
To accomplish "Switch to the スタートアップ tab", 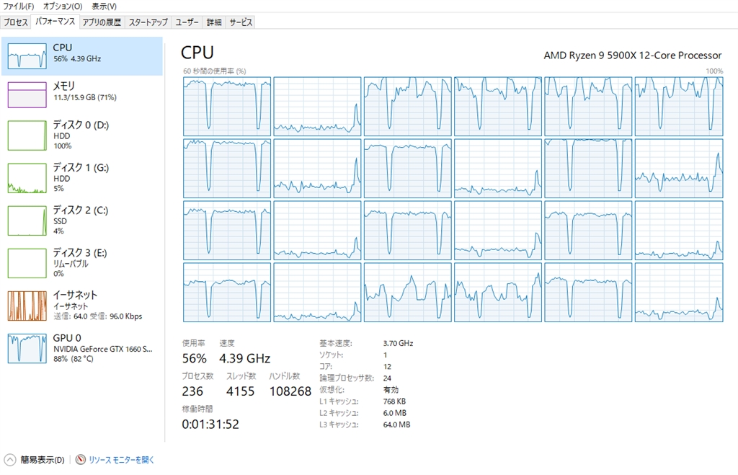I will click(x=148, y=22).
